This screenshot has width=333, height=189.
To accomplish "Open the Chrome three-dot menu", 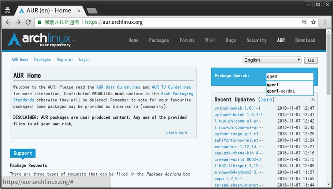I will pos(325,22).
